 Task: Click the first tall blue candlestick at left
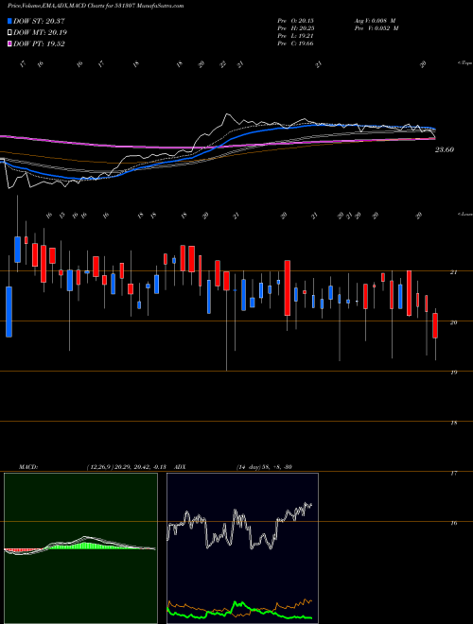click(9, 312)
